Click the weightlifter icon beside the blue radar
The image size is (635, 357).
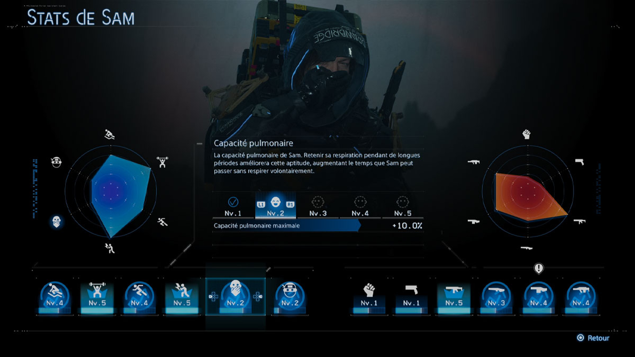point(162,162)
